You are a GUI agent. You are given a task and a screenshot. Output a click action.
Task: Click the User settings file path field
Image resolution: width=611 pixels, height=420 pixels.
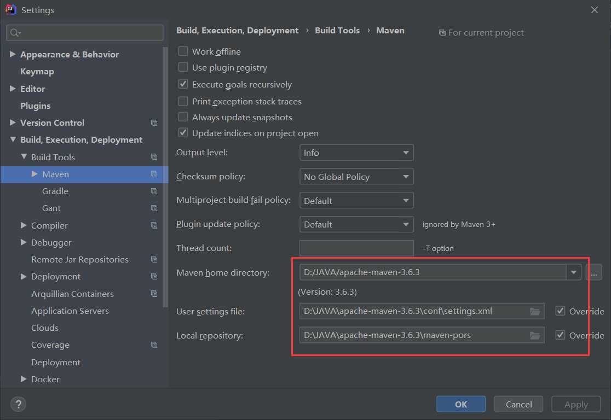click(422, 311)
